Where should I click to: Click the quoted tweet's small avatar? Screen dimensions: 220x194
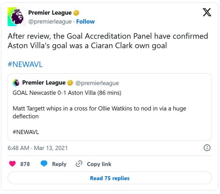16,83
